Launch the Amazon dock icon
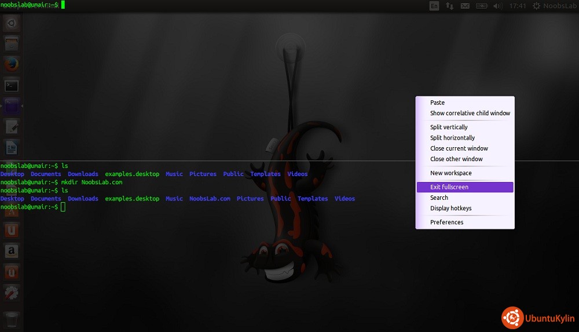The image size is (579, 332). tap(12, 251)
